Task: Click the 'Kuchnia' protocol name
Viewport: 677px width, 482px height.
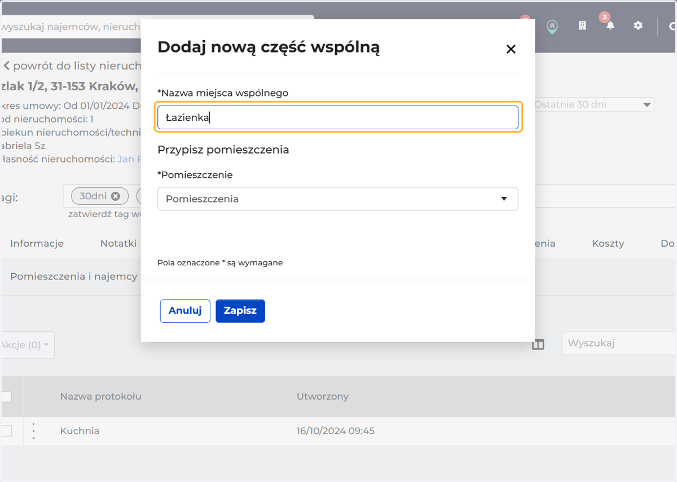Action: coord(80,431)
